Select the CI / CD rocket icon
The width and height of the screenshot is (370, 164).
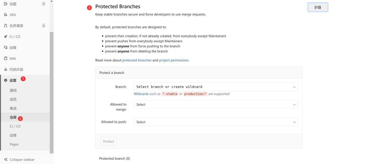(6, 37)
